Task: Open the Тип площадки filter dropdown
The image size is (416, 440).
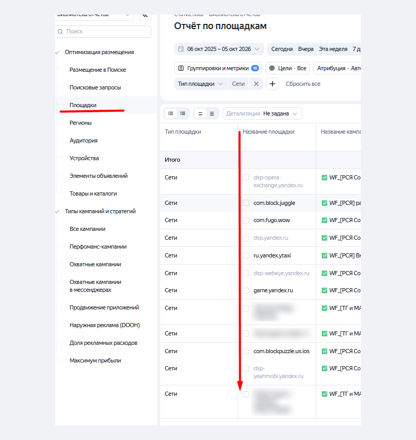Action: pos(200,84)
